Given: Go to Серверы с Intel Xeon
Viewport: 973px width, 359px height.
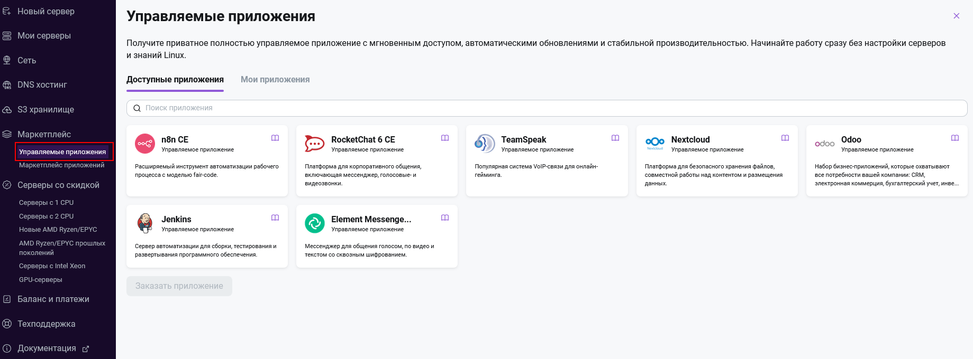Looking at the screenshot, I should tap(52, 266).
